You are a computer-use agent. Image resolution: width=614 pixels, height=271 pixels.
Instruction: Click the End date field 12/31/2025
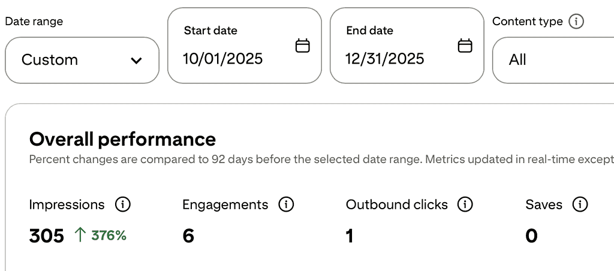pos(385,59)
